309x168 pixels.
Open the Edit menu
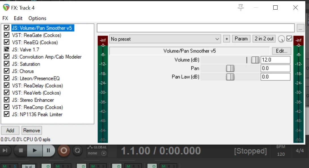pos(18,18)
